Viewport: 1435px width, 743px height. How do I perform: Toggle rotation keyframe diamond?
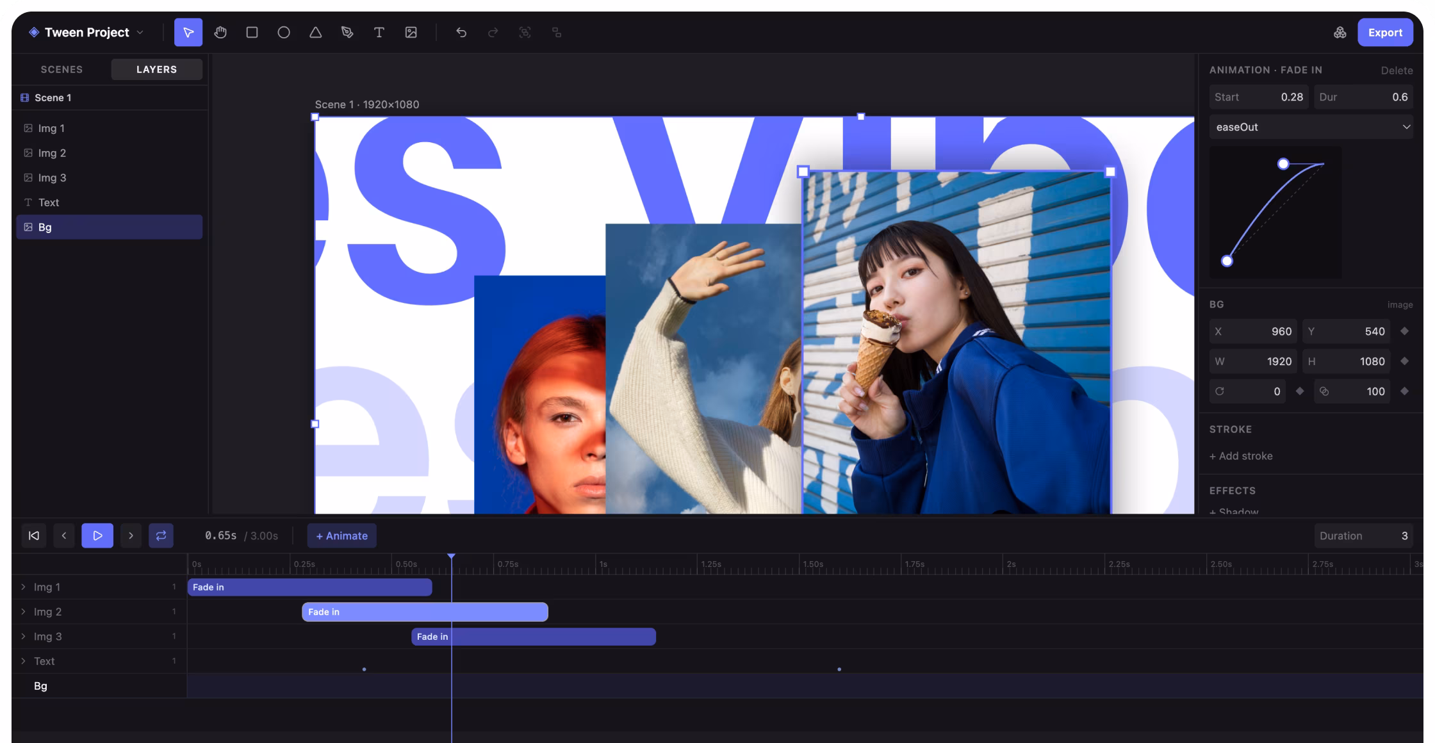click(1300, 391)
